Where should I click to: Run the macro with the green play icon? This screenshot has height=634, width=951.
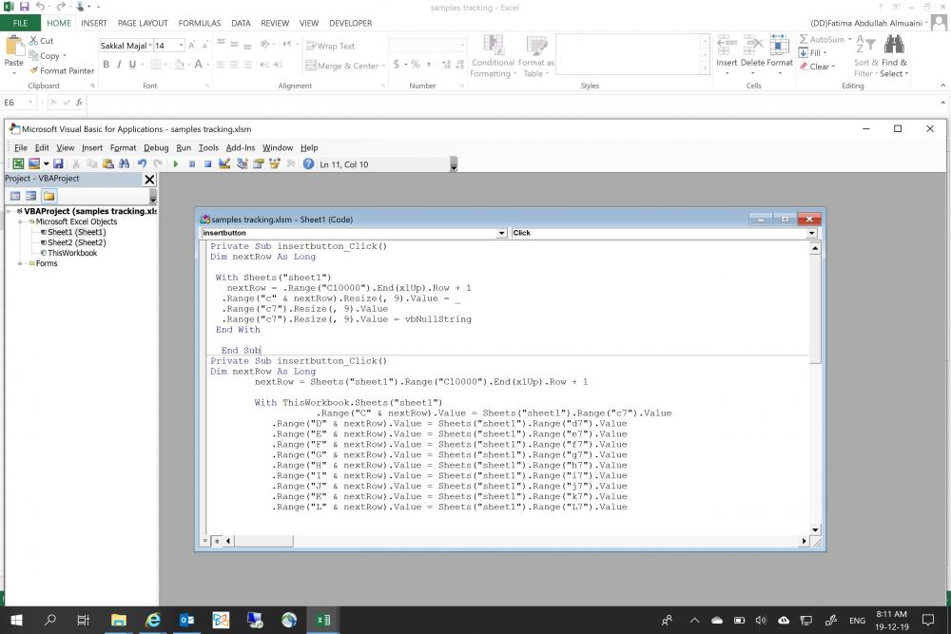(x=176, y=164)
